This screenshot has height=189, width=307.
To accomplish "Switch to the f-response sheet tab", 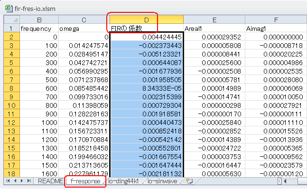I will 85,181.
